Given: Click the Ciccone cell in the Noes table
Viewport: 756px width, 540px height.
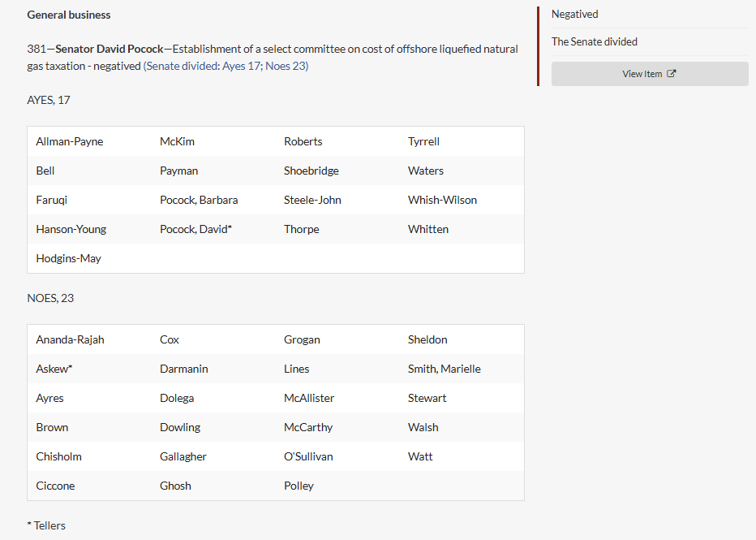Looking at the screenshot, I should [x=55, y=486].
